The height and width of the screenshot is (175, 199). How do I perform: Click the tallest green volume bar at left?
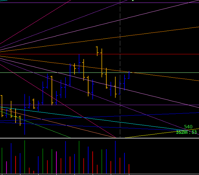(x=25, y=157)
